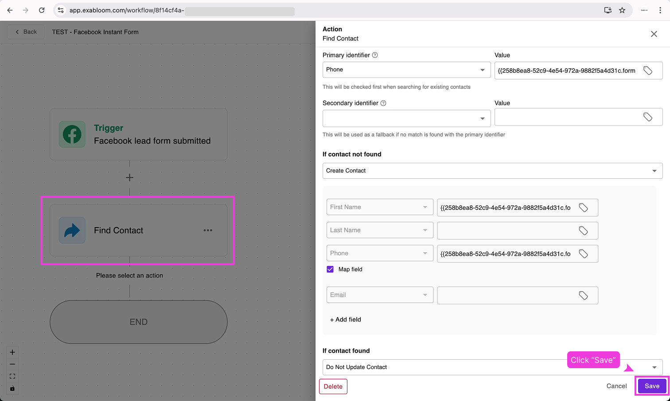
Task: Click the Save button
Action: click(651, 386)
